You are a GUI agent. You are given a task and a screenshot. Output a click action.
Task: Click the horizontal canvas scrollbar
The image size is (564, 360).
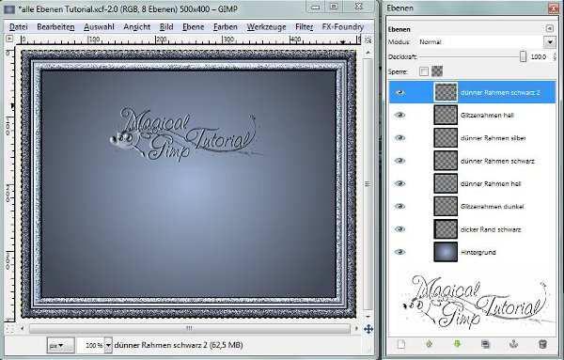(x=189, y=328)
